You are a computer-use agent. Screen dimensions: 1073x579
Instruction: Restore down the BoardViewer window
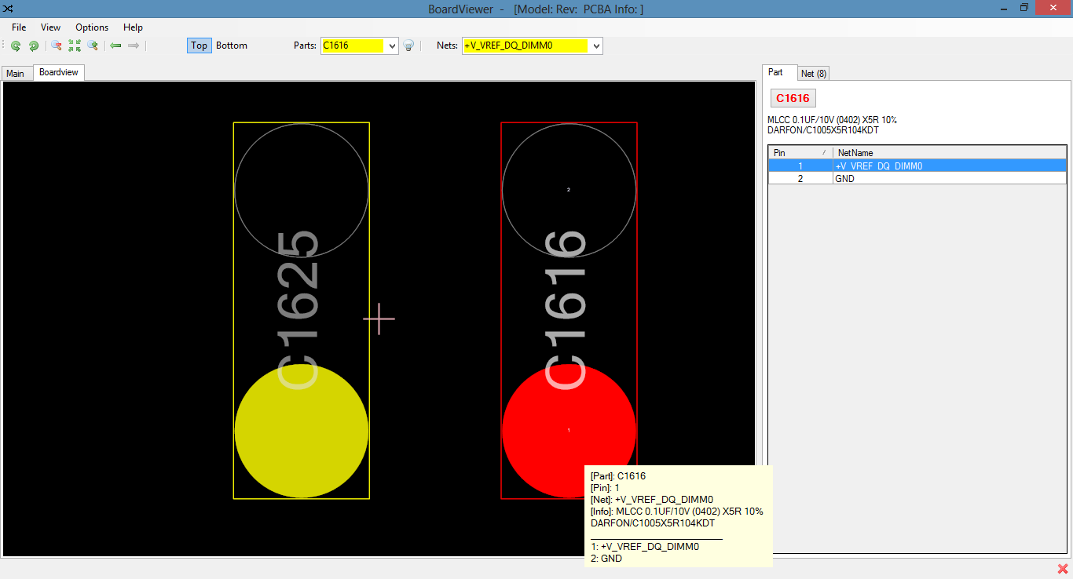[x=1024, y=9]
